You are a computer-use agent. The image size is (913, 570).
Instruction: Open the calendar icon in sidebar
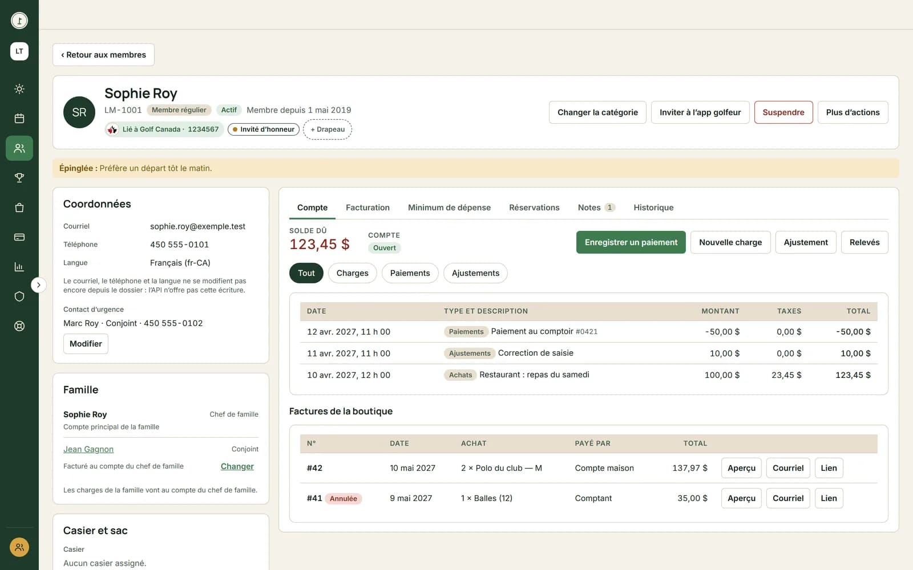(19, 119)
